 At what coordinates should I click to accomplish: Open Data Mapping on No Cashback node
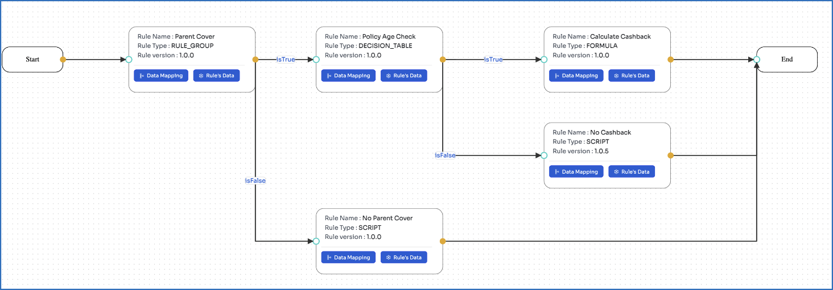point(576,171)
